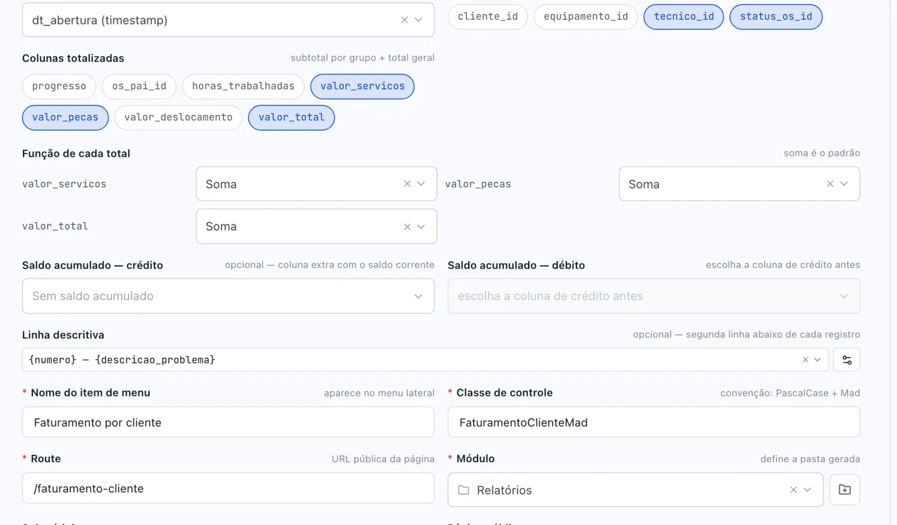This screenshot has height=525, width=897.
Task: Clear the dt_abertura (timestamp) selection
Action: (x=404, y=20)
